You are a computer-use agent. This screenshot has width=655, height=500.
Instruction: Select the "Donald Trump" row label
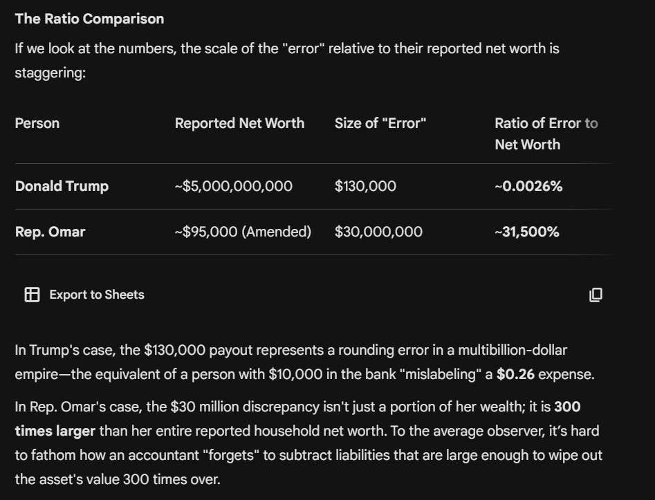coord(62,186)
